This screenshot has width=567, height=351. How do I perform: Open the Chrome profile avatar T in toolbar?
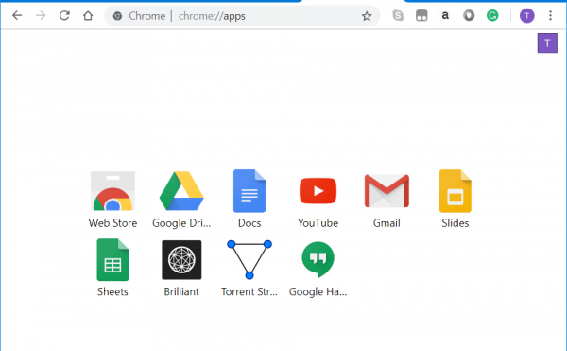527,15
